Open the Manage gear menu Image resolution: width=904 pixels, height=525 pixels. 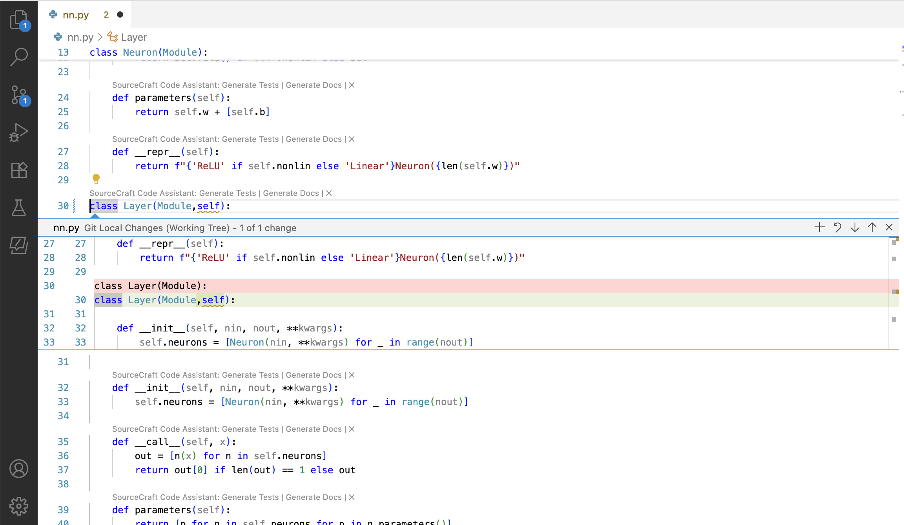18,506
